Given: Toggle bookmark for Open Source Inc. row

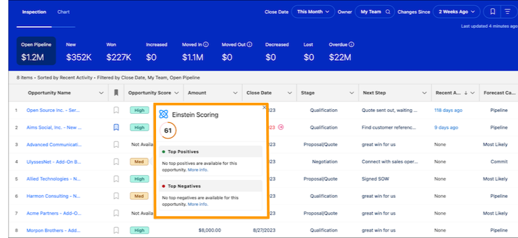Looking at the screenshot, I should point(116,110).
